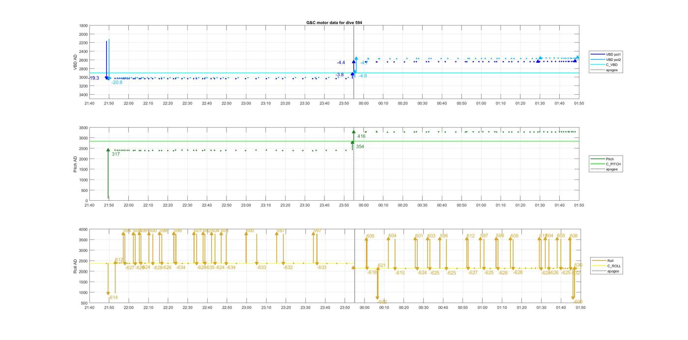688x340 pixels.
Task: Click the '3400' tick on VBD axis
Action: click(x=84, y=95)
